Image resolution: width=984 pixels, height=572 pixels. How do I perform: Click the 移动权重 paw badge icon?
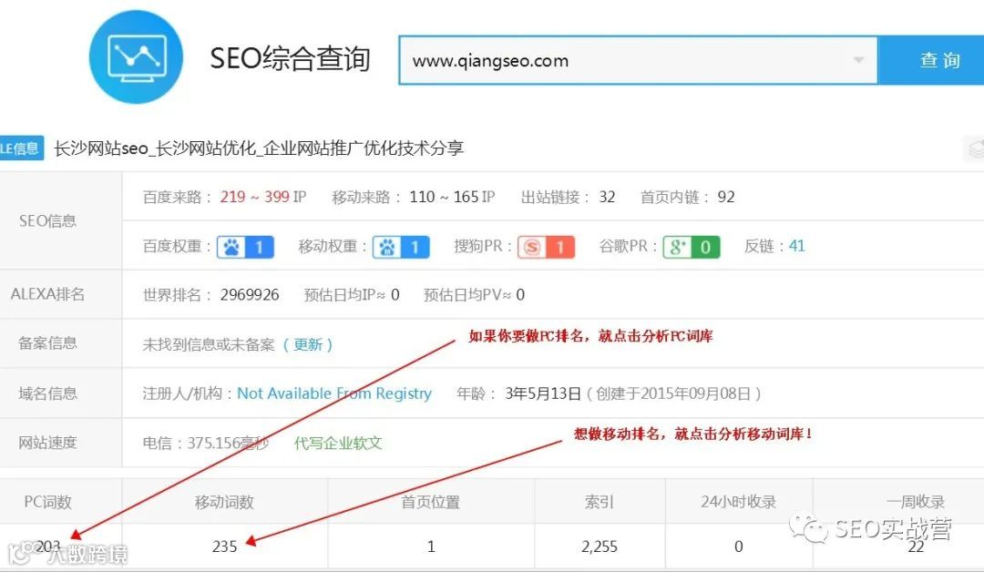401,247
